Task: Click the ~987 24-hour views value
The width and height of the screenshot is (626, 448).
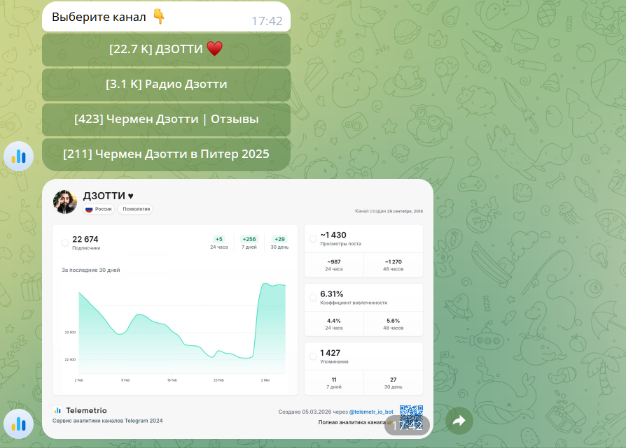Action: pyautogui.click(x=334, y=262)
